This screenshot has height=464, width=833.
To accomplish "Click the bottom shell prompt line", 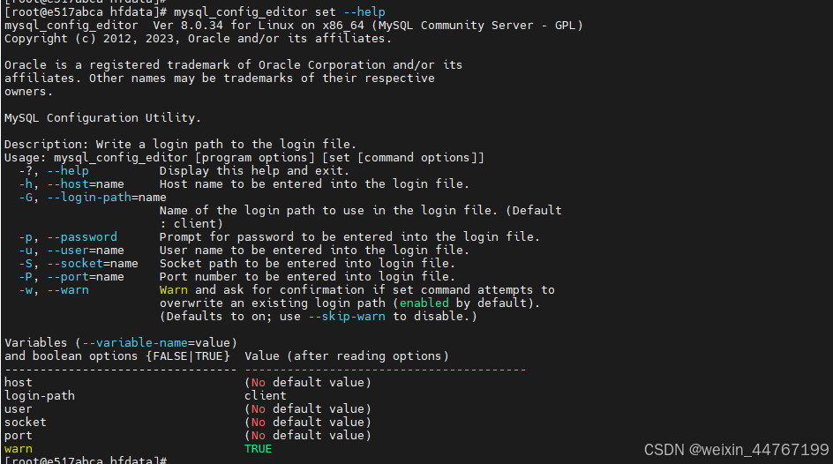I will (x=86, y=460).
